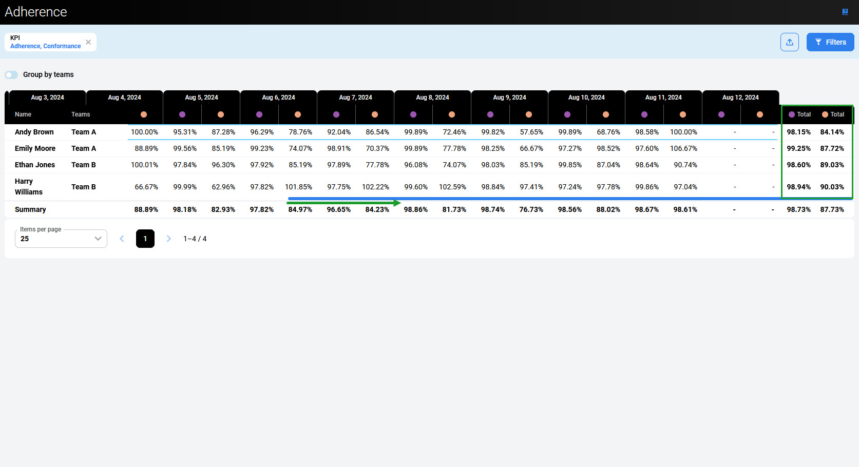Click the Aug 3, 2024 column header
Viewport: 859px width, 467px height.
[47, 98]
